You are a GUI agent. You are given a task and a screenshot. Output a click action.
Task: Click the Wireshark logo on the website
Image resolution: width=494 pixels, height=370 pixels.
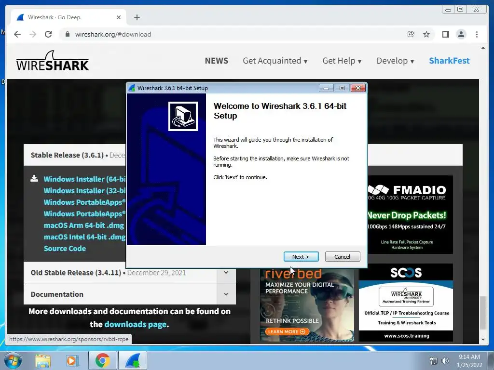(x=53, y=61)
